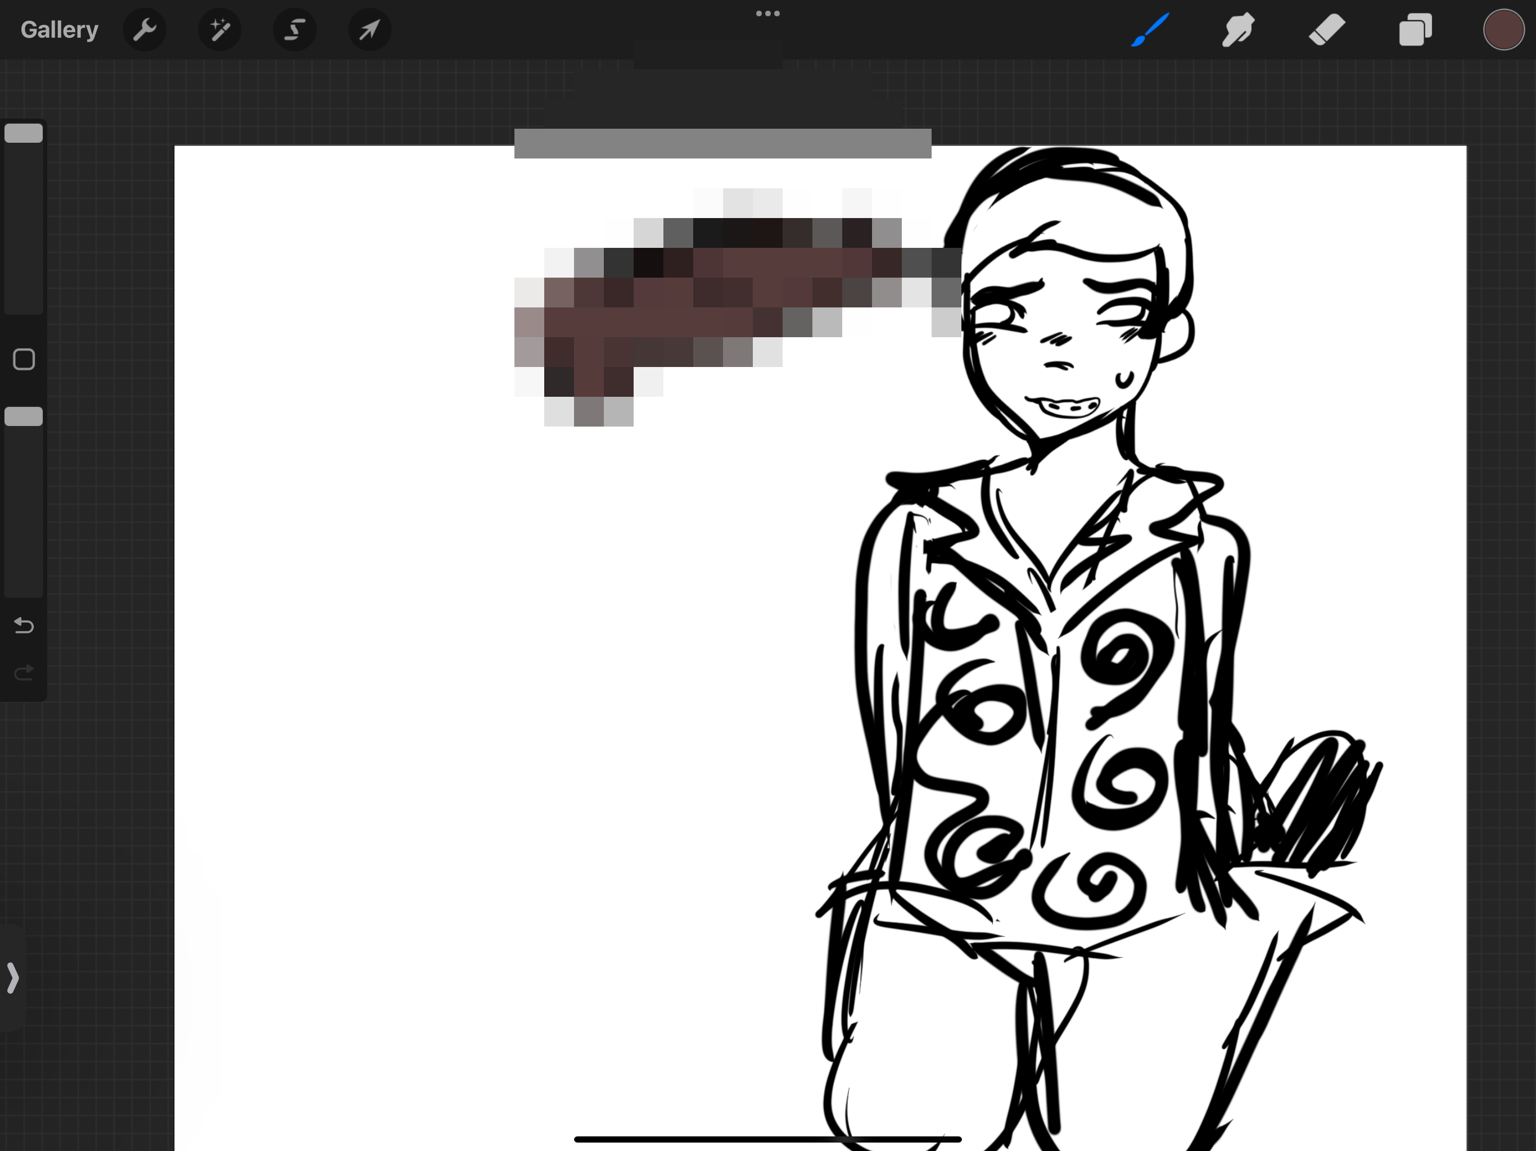This screenshot has height=1151, width=1536.
Task: Click the brush size slider handle
Action: tap(24, 133)
